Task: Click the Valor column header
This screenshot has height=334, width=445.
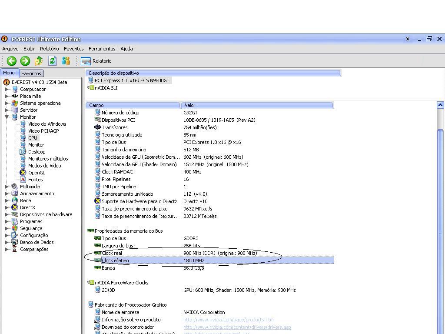Action: pos(257,105)
